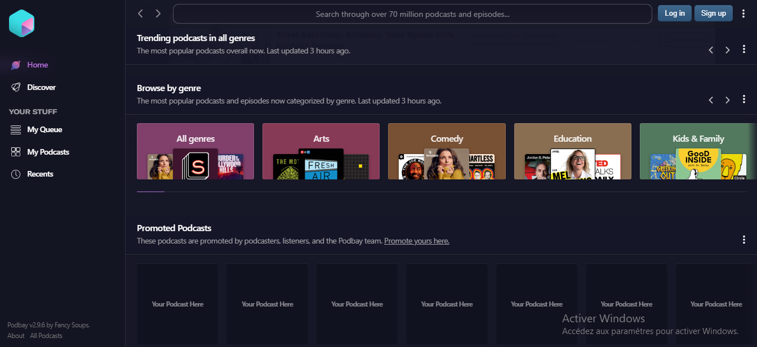The image size is (757, 347).
Task: Click the Sign up button
Action: tap(714, 13)
